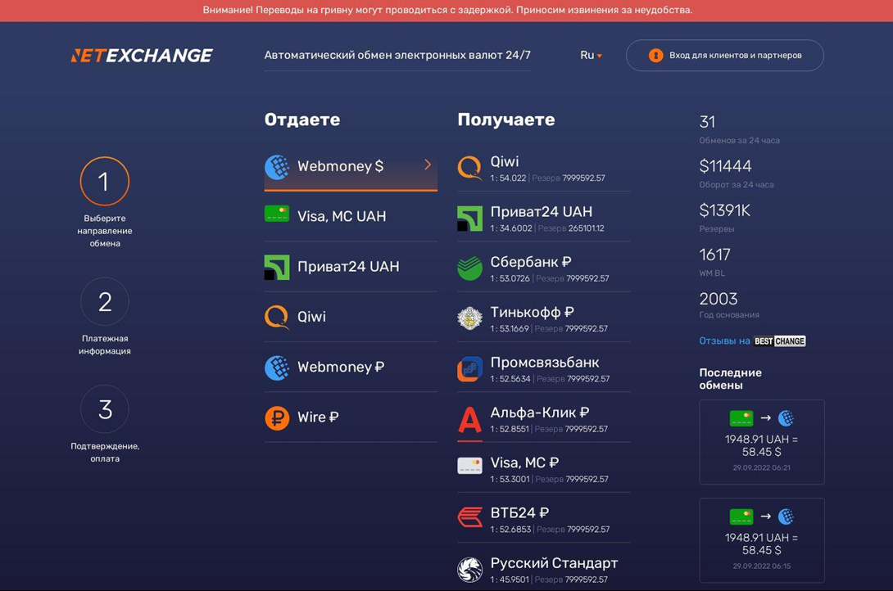
Task: Click the Webmoney ₽ globe icon
Action: point(277,368)
